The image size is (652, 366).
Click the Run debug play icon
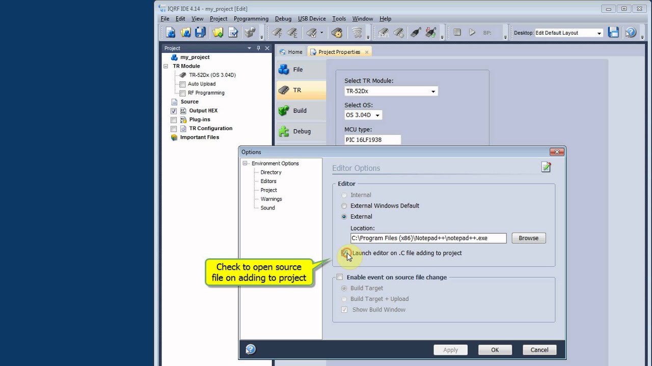(472, 33)
